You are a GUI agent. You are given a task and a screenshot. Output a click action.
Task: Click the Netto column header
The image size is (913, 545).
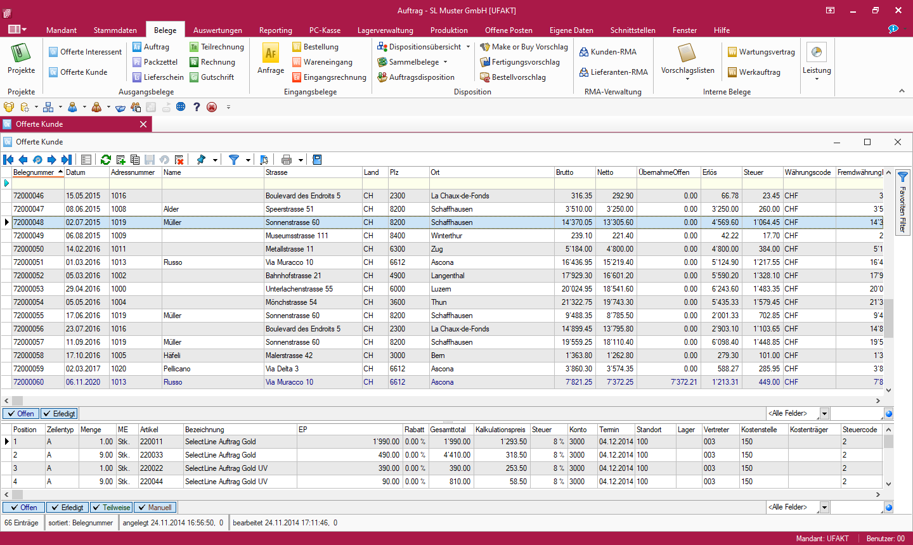[616, 172]
